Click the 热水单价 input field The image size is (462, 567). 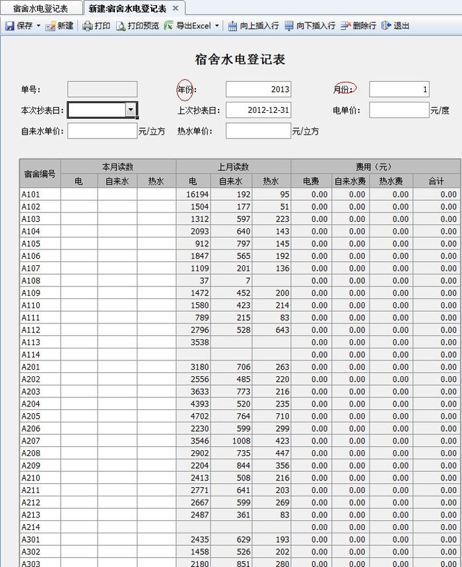click(x=258, y=131)
